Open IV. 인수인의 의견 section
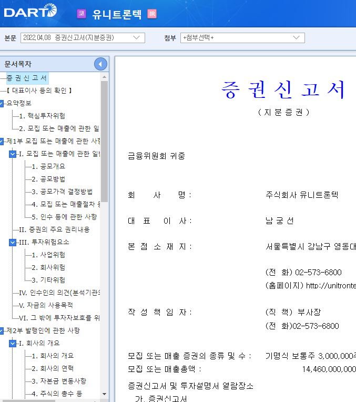 click(59, 293)
